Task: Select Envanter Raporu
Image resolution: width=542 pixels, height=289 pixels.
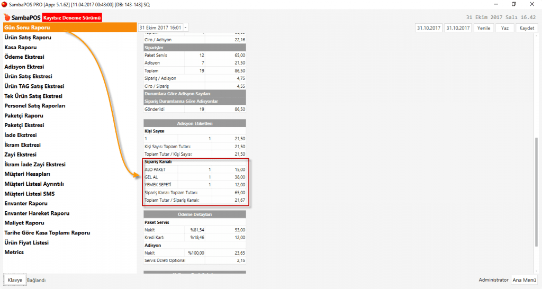Action: click(26, 203)
